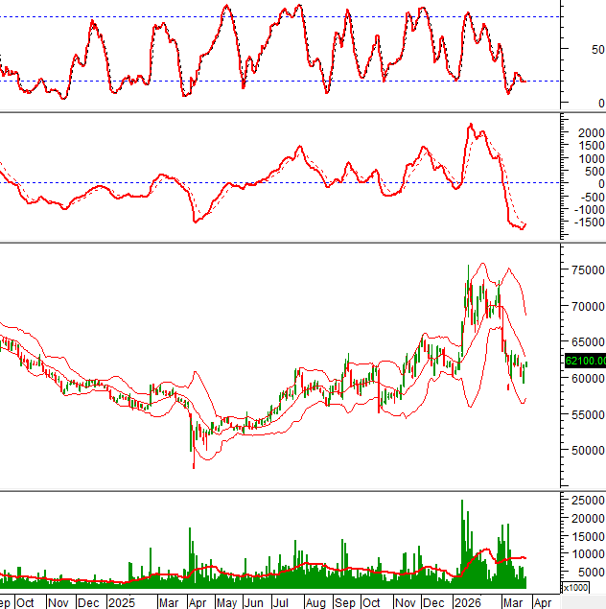
Task: Select the 2026 year marker on time axis
Action: tap(467, 602)
